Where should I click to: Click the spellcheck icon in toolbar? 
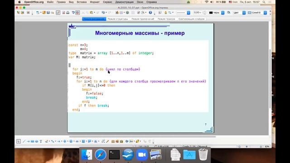click(73, 13)
